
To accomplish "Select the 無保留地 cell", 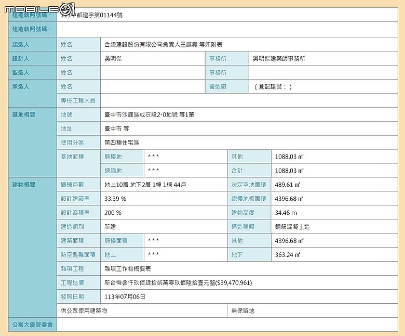I will click(313, 311).
